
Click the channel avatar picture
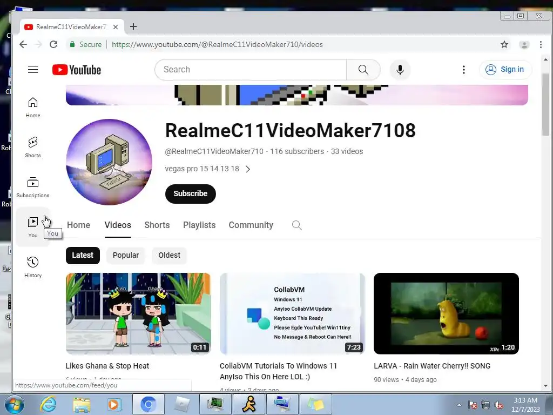click(109, 162)
